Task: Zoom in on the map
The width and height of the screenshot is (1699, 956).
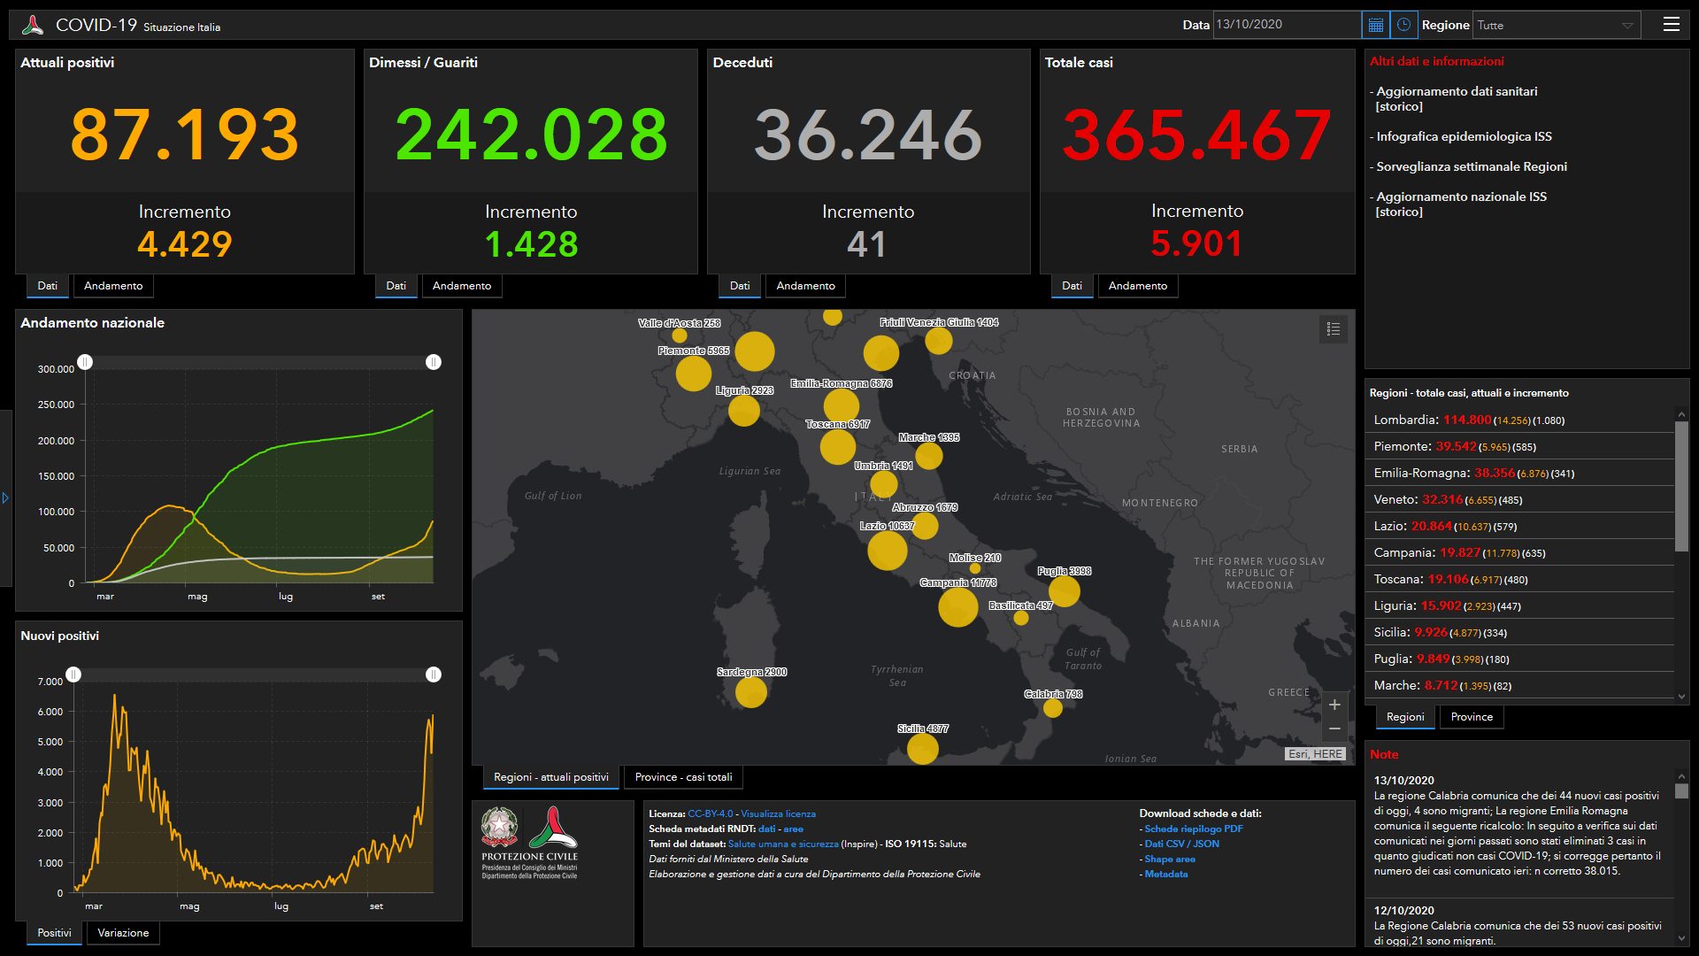Action: point(1334,705)
